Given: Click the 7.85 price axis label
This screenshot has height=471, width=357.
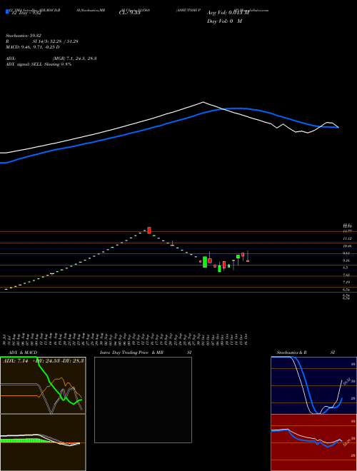Looking at the screenshot, I should pos(346,275).
